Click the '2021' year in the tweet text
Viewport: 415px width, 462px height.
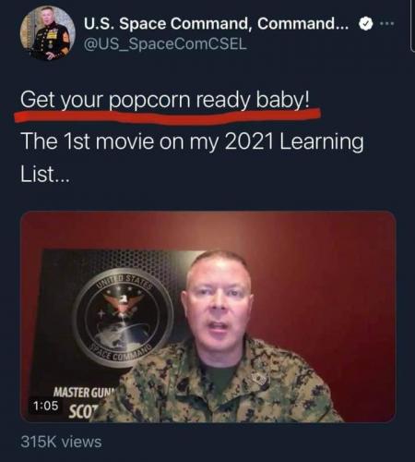click(x=249, y=141)
